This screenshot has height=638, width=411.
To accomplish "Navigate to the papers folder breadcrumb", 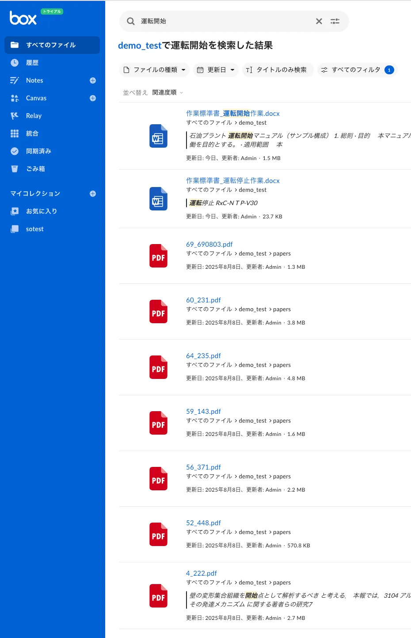I will coord(282,253).
